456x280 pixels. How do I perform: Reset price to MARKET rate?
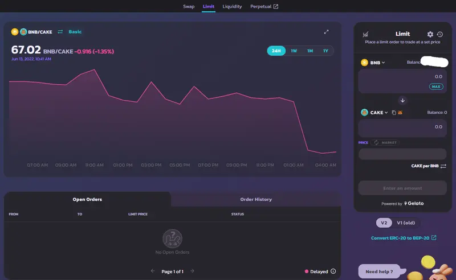(386, 143)
